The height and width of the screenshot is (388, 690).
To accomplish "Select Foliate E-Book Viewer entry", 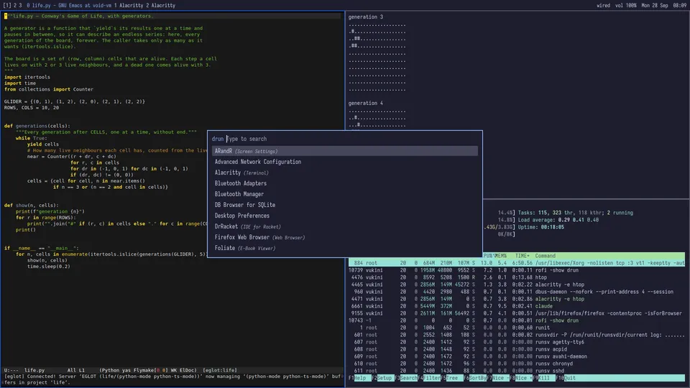I will 344,248.
